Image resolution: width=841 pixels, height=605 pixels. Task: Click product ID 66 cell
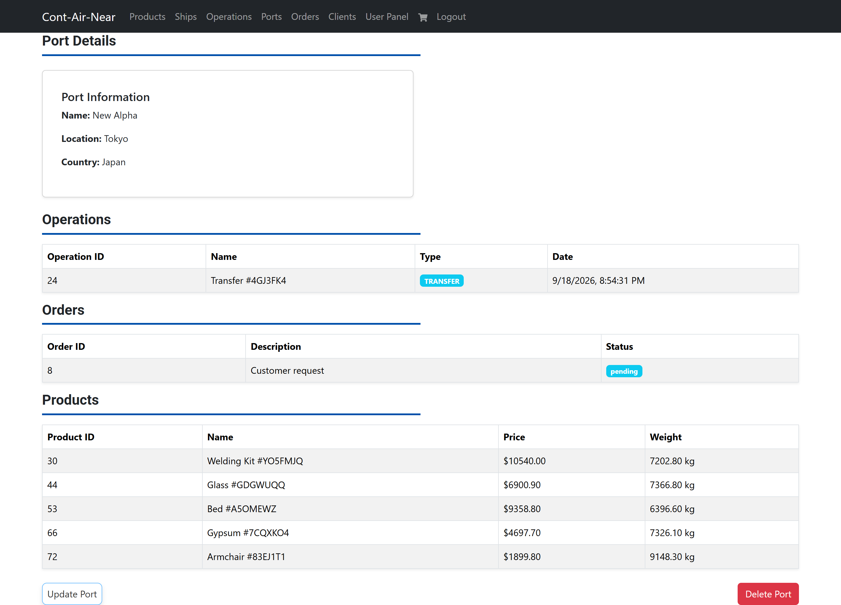(122, 533)
